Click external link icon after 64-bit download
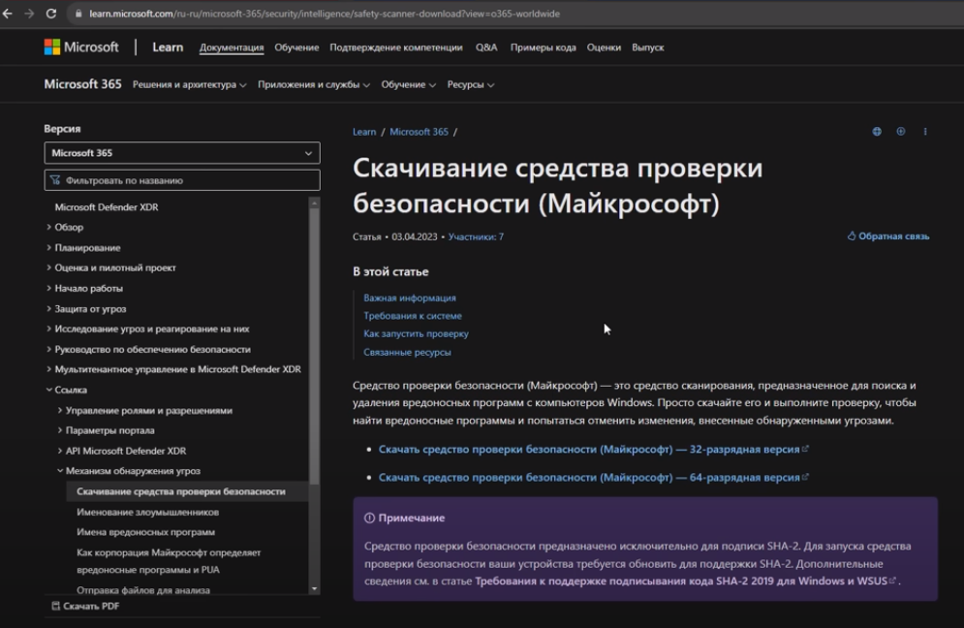 pyautogui.click(x=805, y=477)
